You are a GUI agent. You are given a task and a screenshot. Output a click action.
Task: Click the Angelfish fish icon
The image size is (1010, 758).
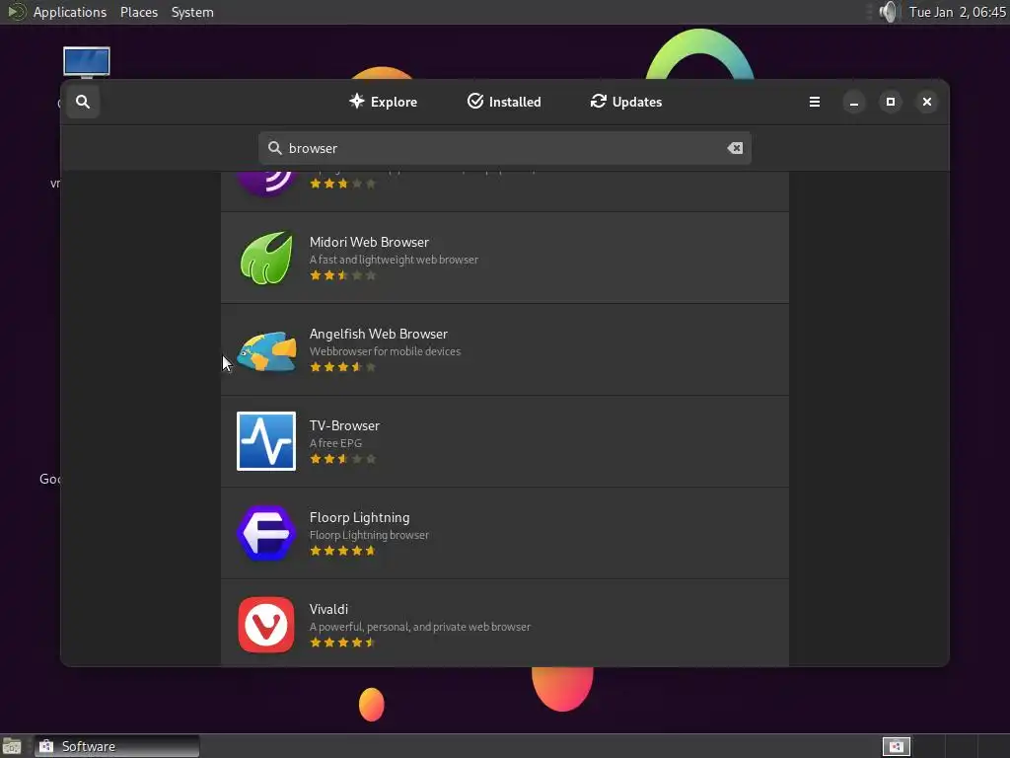(x=266, y=350)
